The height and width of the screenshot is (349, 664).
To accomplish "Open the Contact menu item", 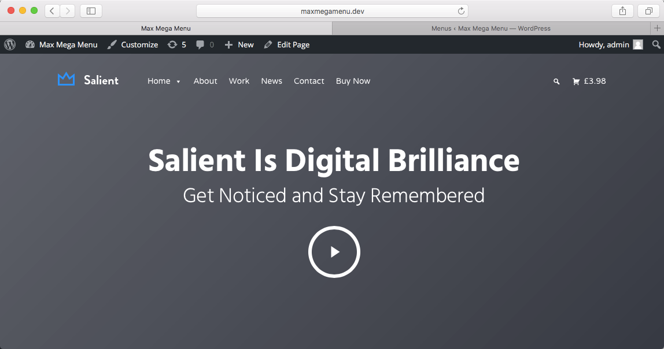I will (309, 81).
